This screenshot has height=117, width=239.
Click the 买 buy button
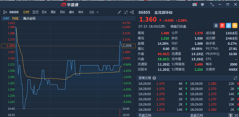pyautogui.click(x=222, y=26)
